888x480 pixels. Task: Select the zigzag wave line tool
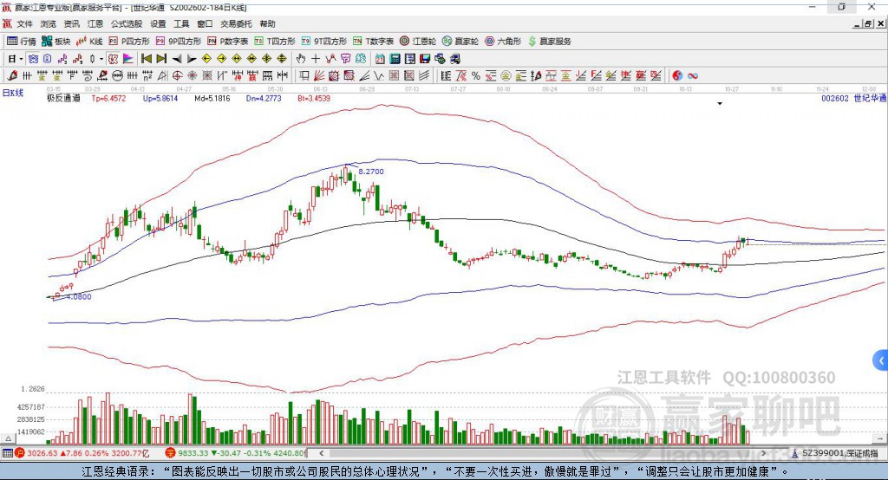coord(379,76)
